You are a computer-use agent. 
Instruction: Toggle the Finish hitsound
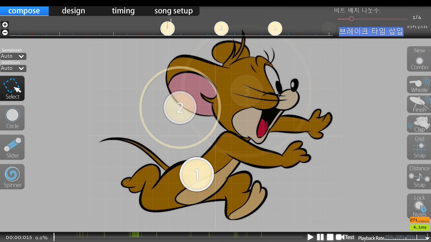pos(419,104)
